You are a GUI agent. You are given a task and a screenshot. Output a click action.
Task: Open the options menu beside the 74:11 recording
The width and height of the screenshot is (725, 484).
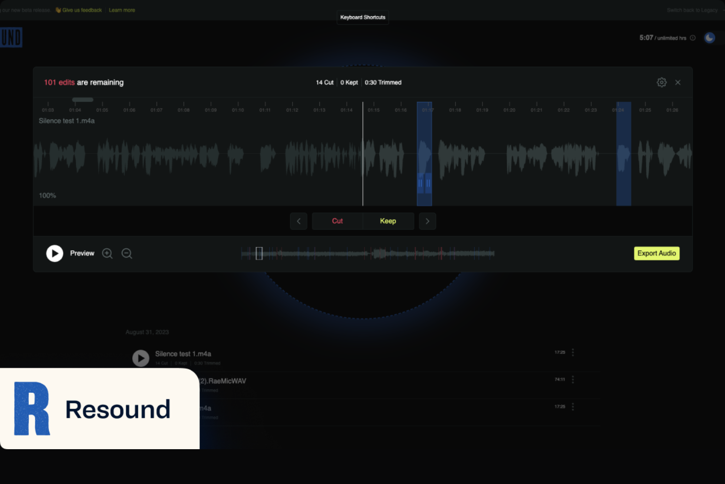(x=572, y=379)
